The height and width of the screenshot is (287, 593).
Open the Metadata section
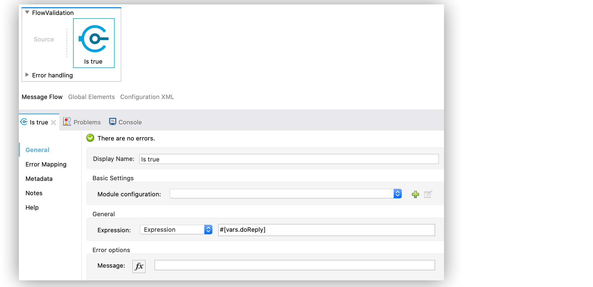point(39,179)
